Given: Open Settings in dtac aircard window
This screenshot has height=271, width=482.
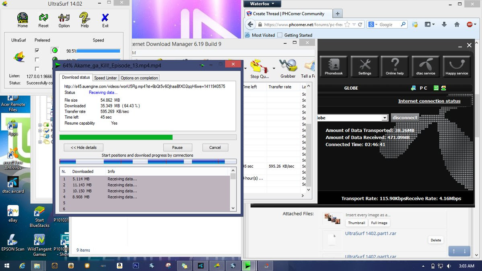Looking at the screenshot, I should [x=365, y=66].
